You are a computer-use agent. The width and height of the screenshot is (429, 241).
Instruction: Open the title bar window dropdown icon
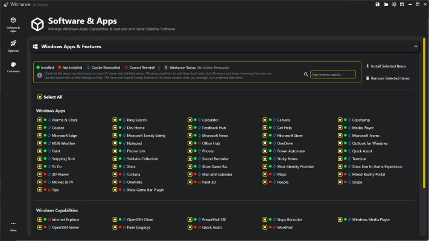(x=402, y=4)
